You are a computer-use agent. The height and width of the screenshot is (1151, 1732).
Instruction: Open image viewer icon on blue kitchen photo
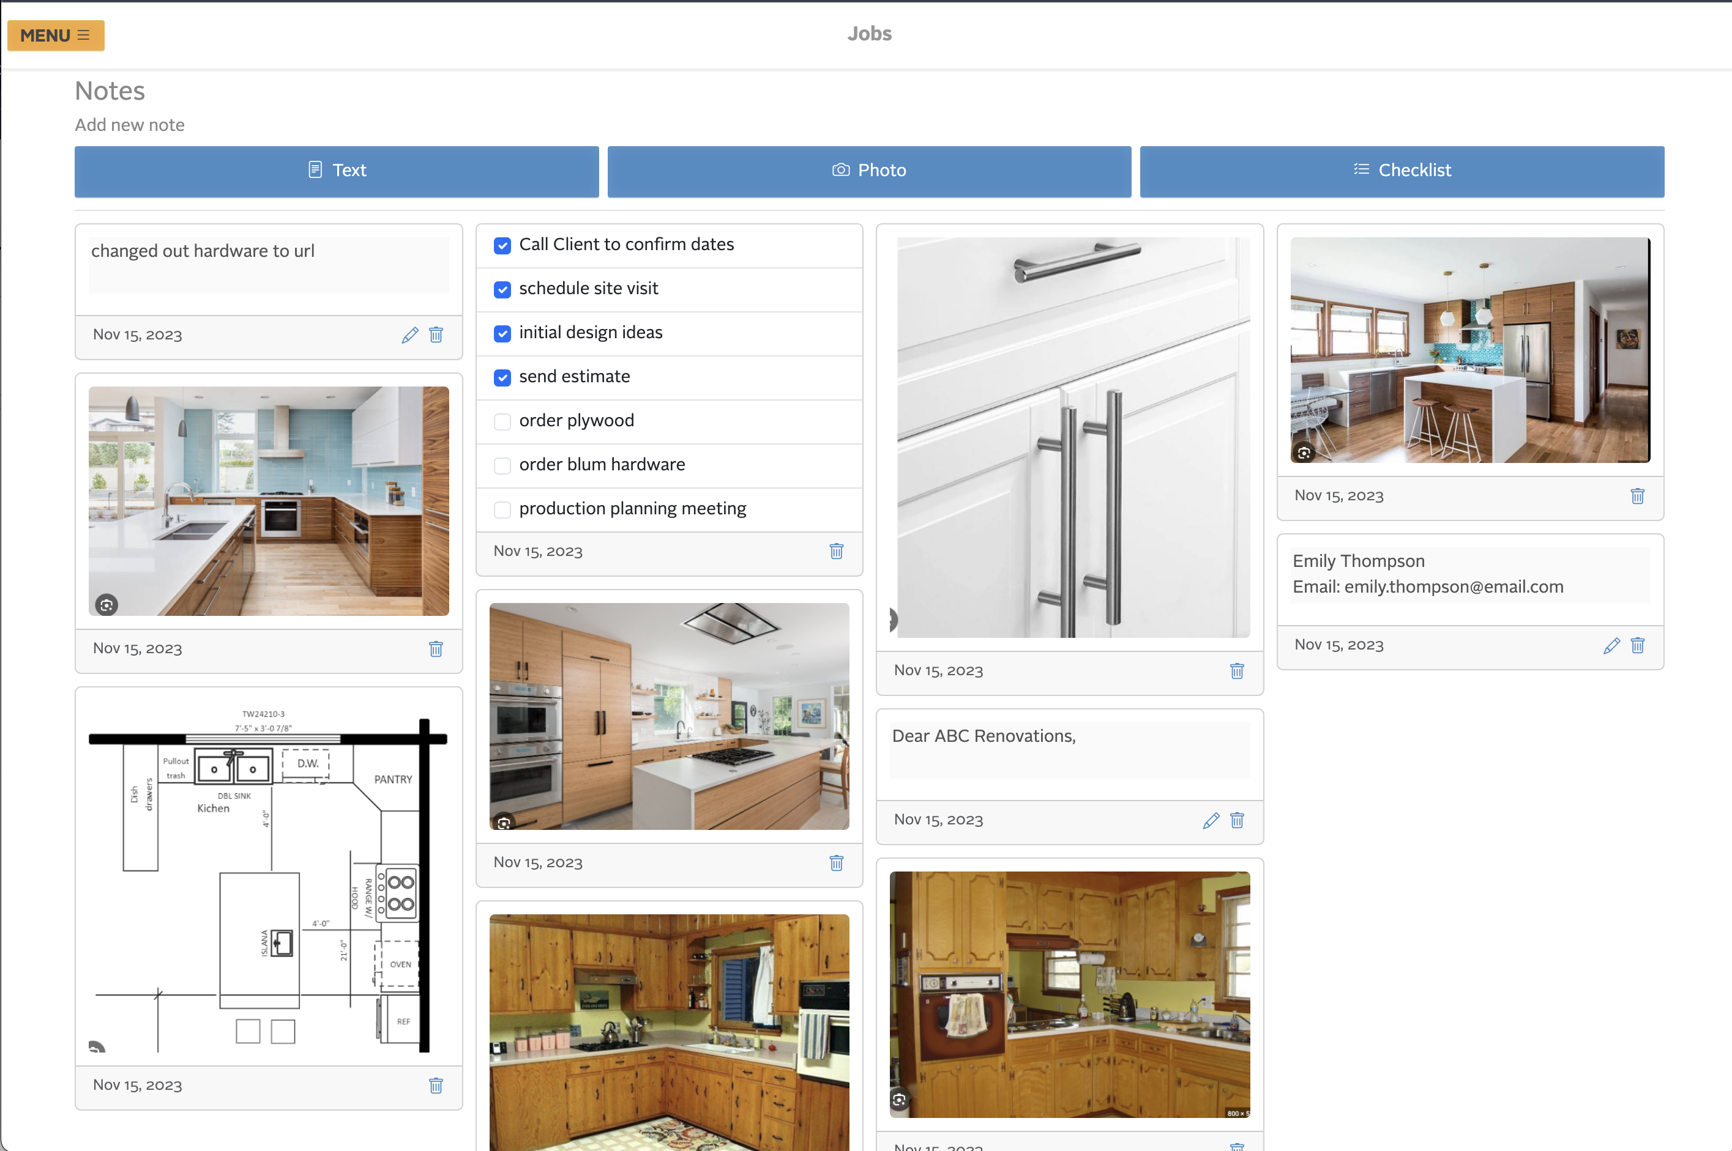106,605
